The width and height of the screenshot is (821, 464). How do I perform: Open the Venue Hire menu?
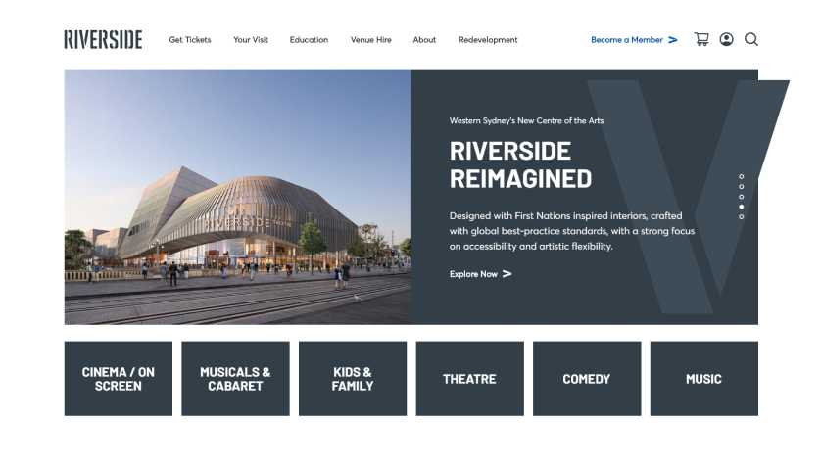pos(370,40)
